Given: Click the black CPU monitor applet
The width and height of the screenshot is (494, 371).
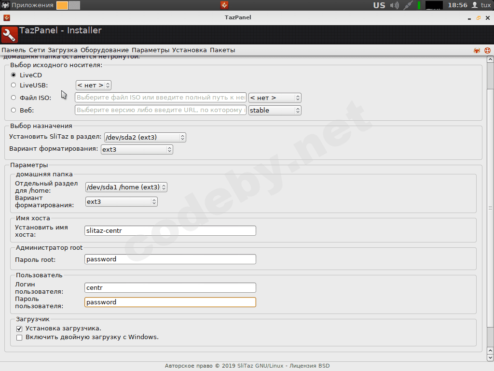Looking at the screenshot, I should click(434, 5).
